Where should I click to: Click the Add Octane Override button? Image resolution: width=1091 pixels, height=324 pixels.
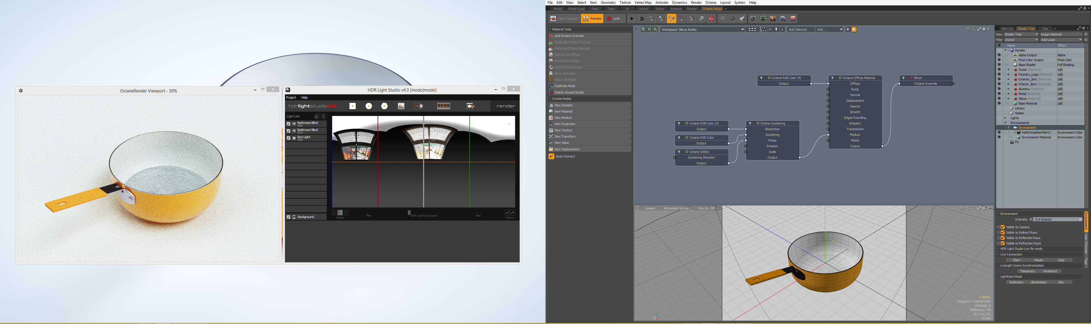[x=569, y=36]
